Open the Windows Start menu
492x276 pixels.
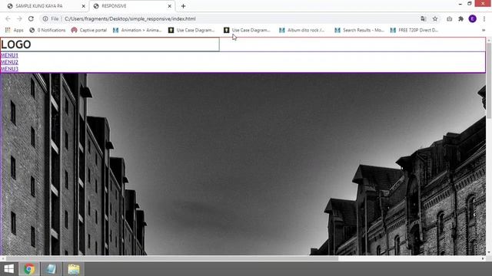pyautogui.click(x=8, y=269)
